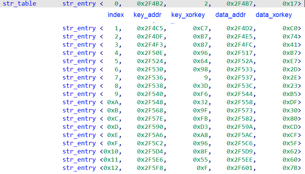
Task: Click data xorkey value 0xDF
Action: click(x=290, y=102)
